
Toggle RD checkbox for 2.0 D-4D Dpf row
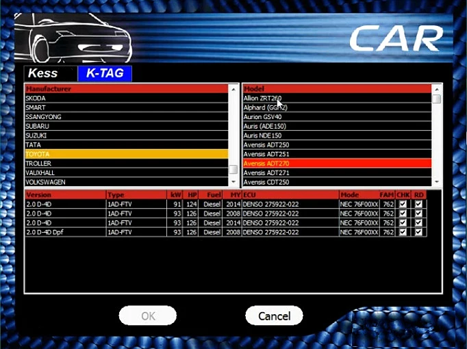pyautogui.click(x=418, y=232)
